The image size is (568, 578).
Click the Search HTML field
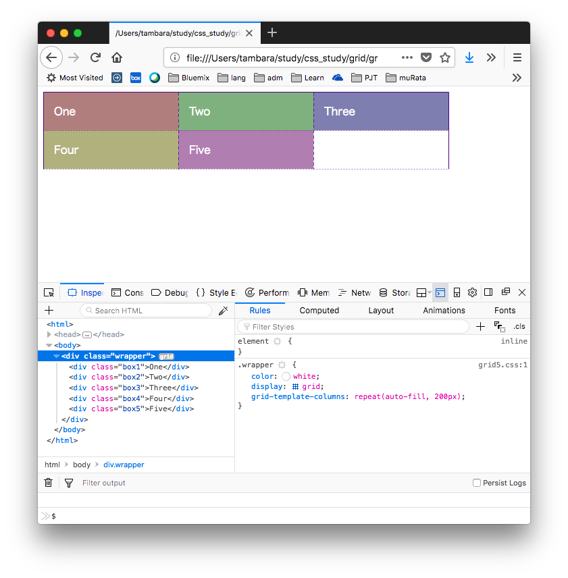point(146,311)
